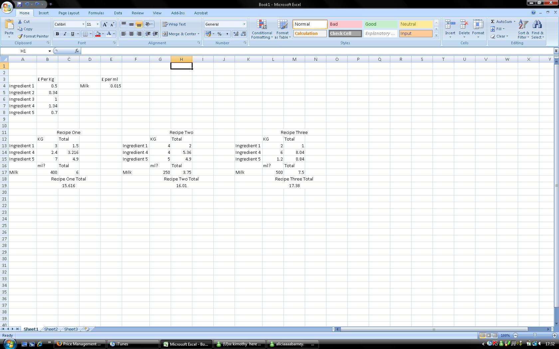Apply the Bad cell style

[x=345, y=24]
